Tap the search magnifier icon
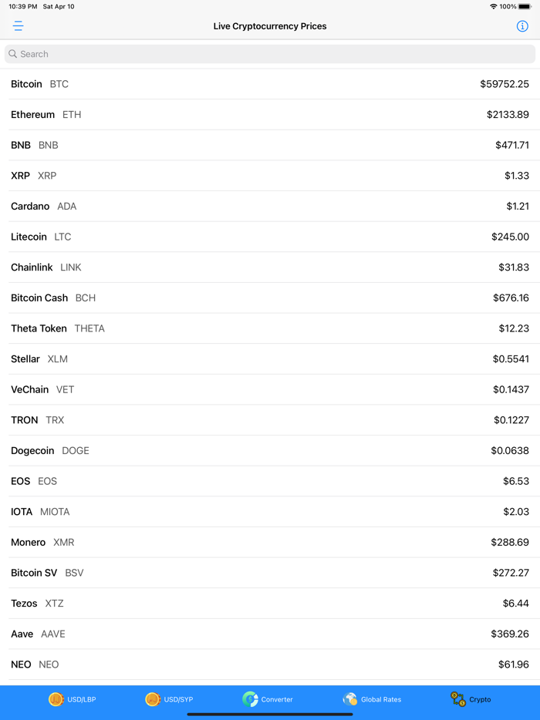Screen dimensions: 540x720 pyautogui.click(x=13, y=54)
